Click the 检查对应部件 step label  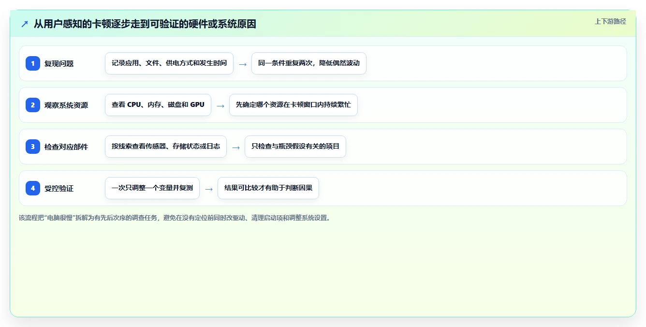click(x=66, y=147)
